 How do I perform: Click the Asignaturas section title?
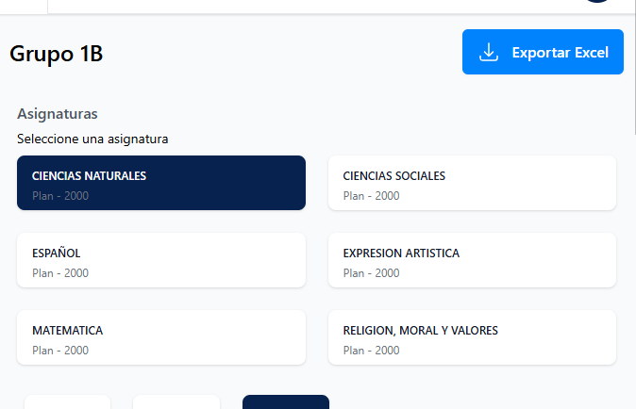point(58,114)
